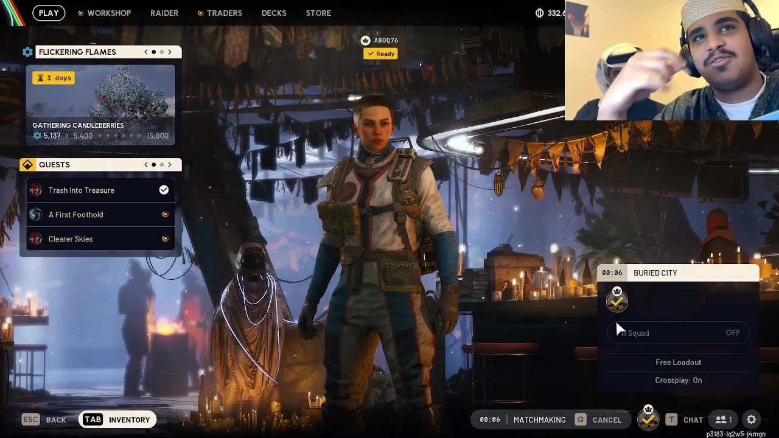Click the player rank badge beside ABOQ76
The image size is (779, 438).
pos(365,40)
